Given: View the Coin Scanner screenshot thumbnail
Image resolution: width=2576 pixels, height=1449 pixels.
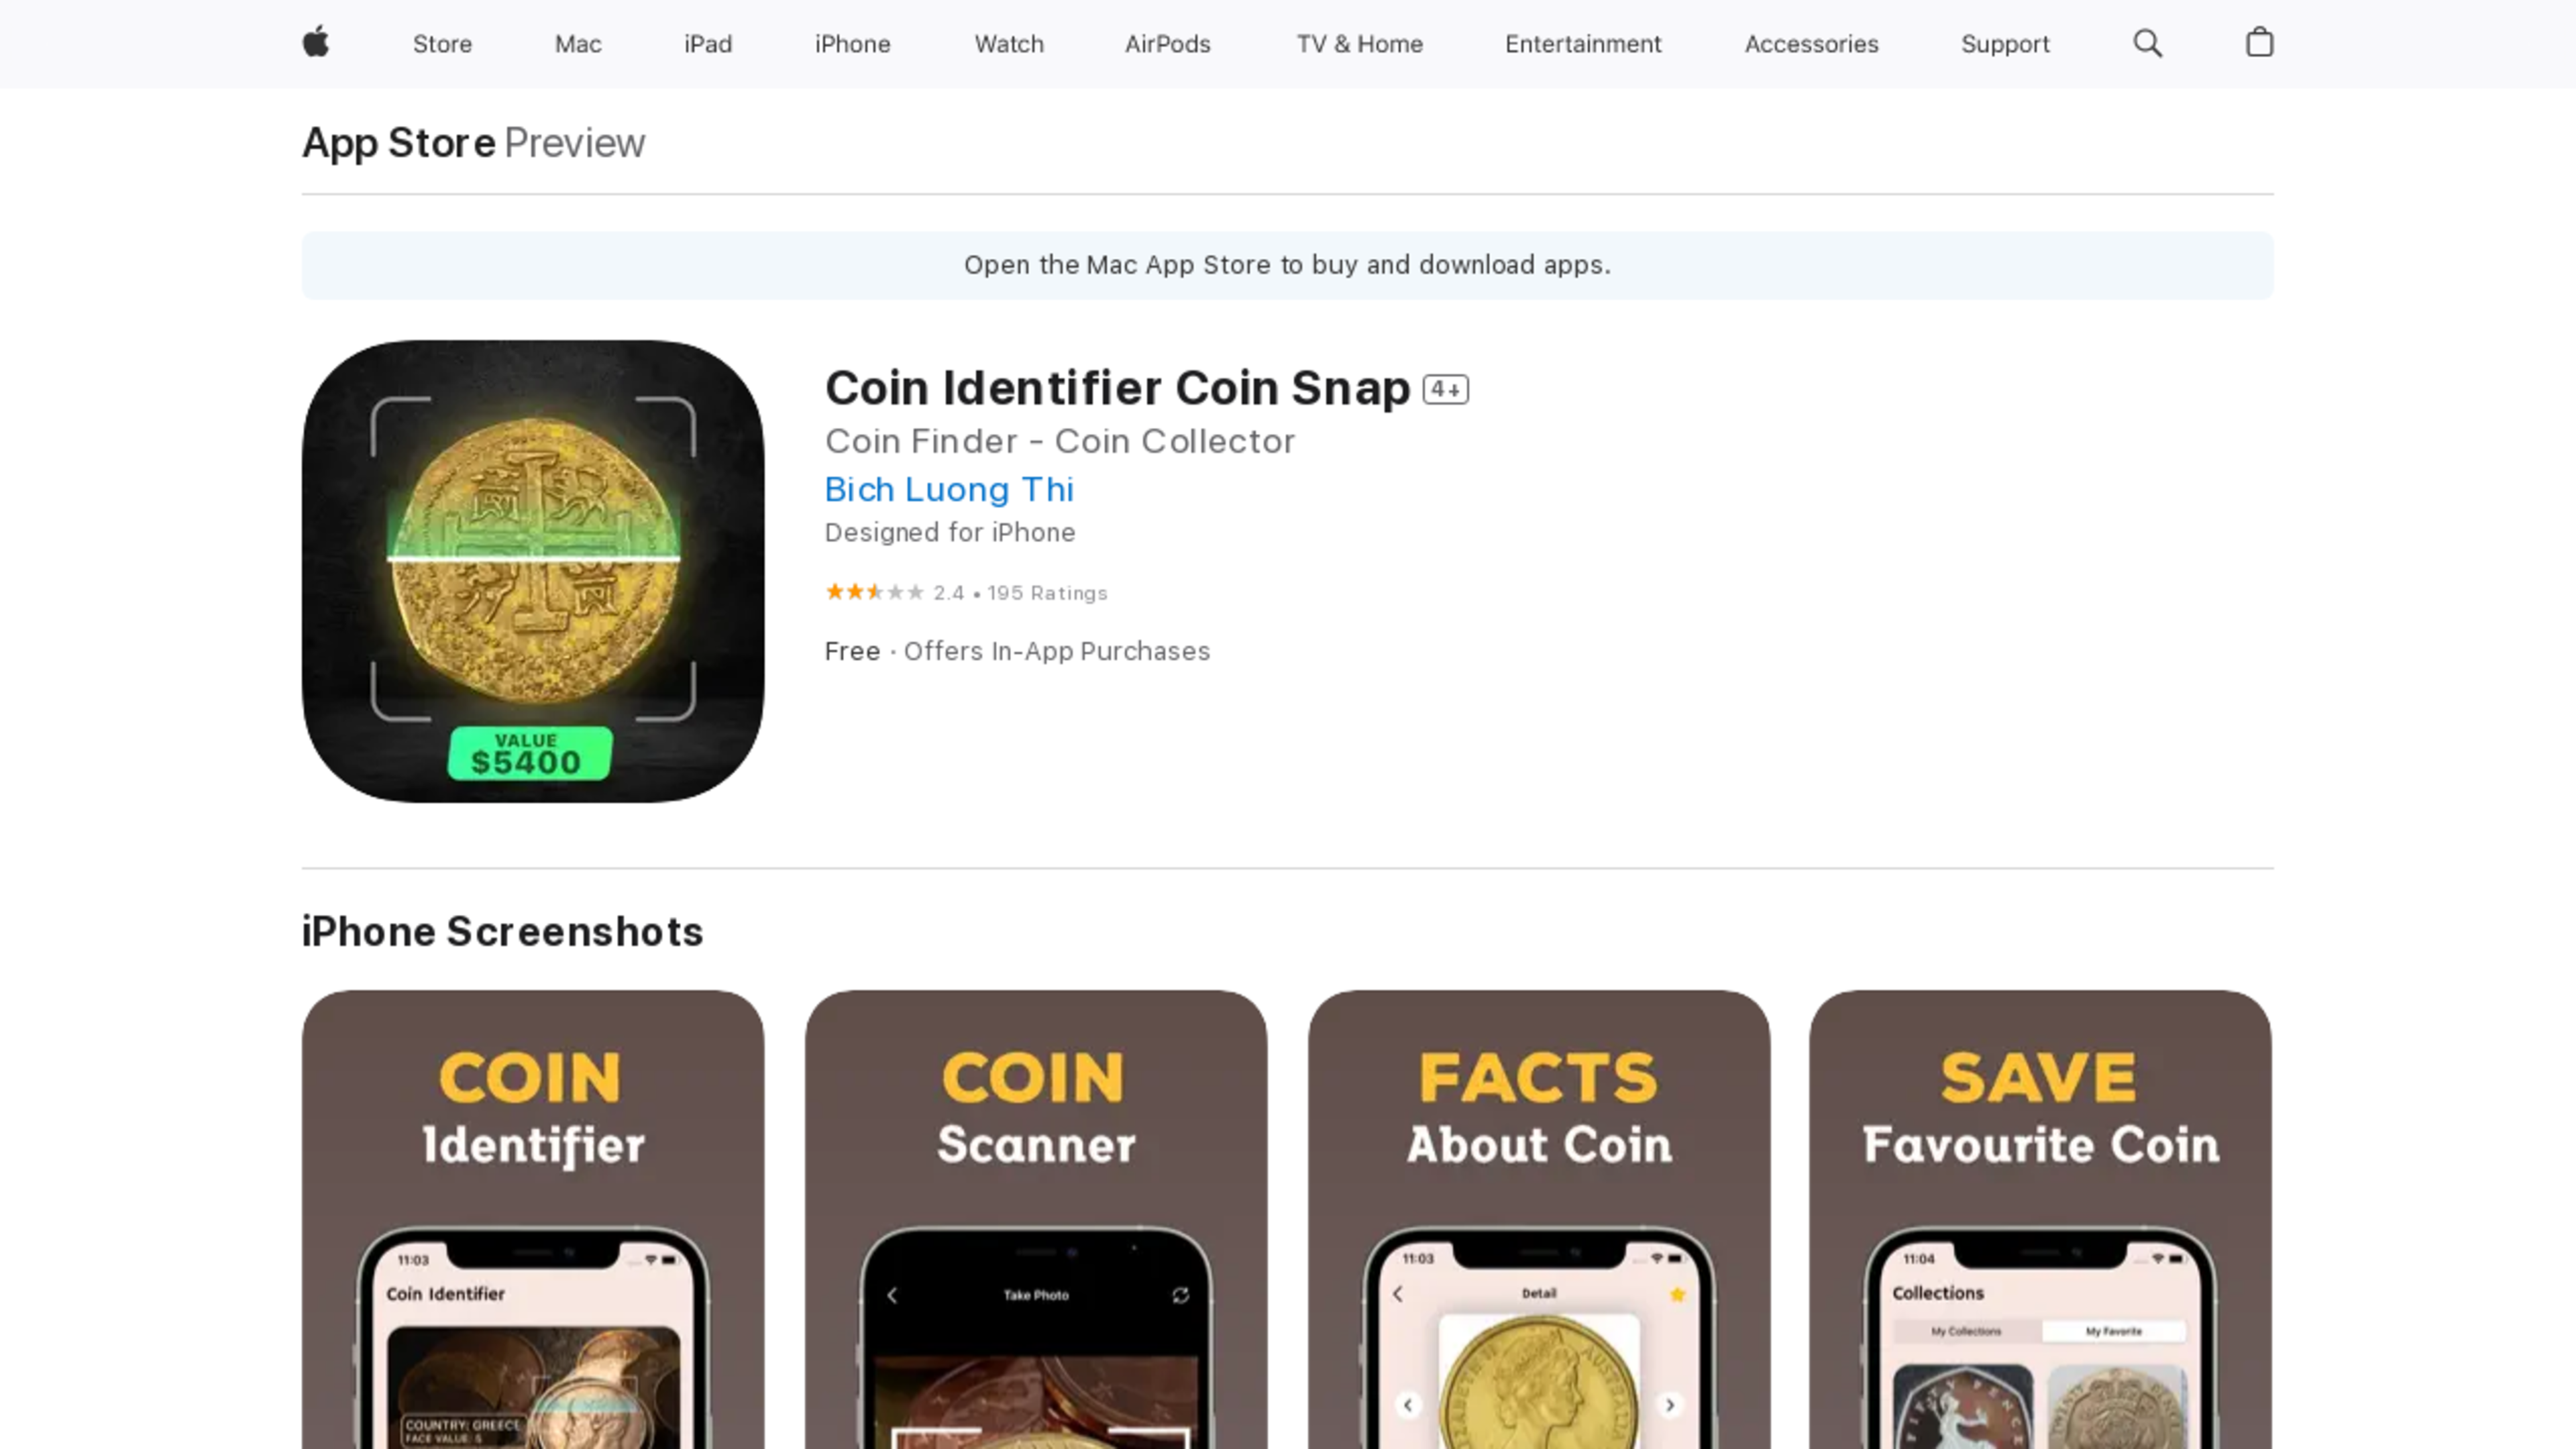Looking at the screenshot, I should pyautogui.click(x=1036, y=1219).
